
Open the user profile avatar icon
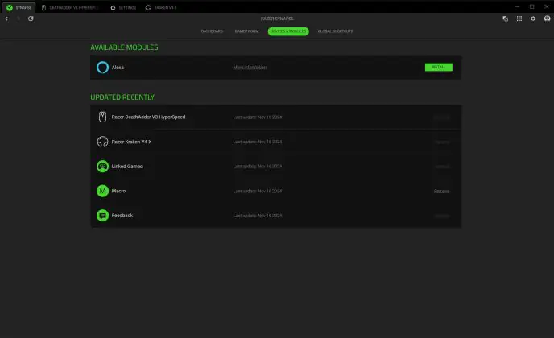tap(548, 19)
